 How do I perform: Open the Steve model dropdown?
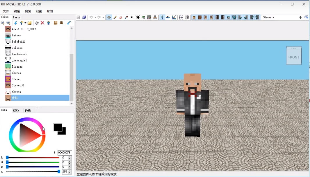coord(268,17)
